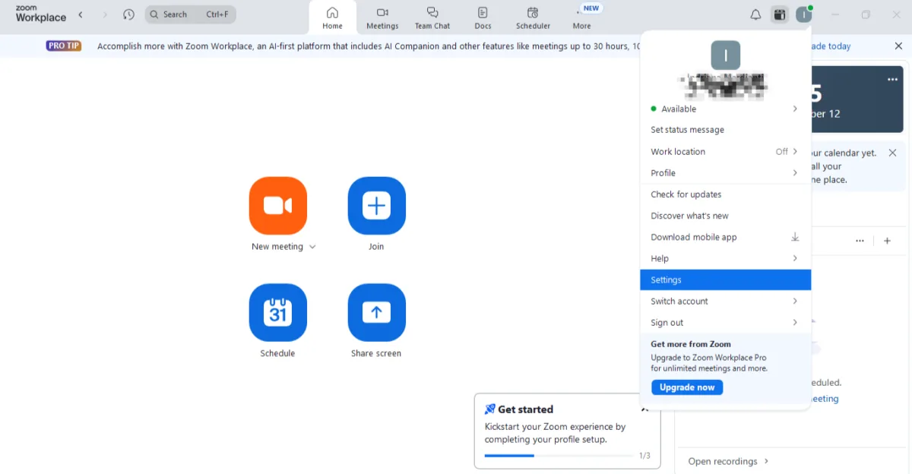Open meeting history clock icon

coord(128,14)
